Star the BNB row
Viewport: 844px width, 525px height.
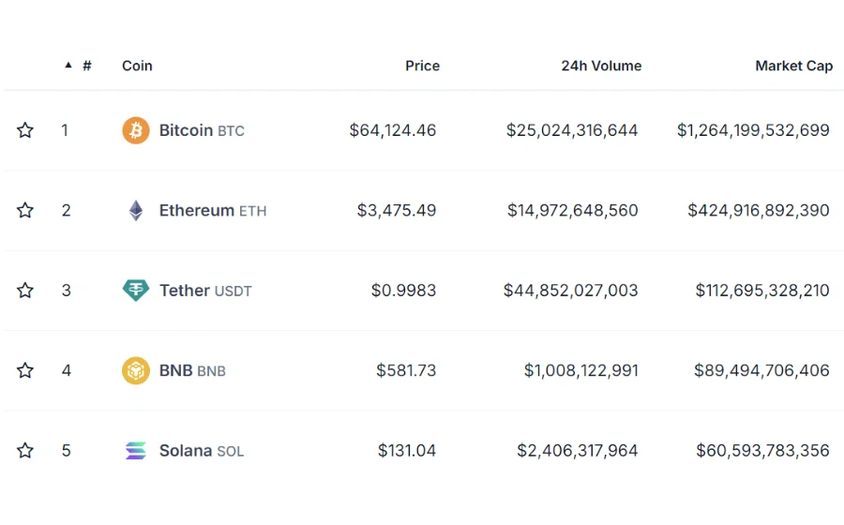point(24,370)
